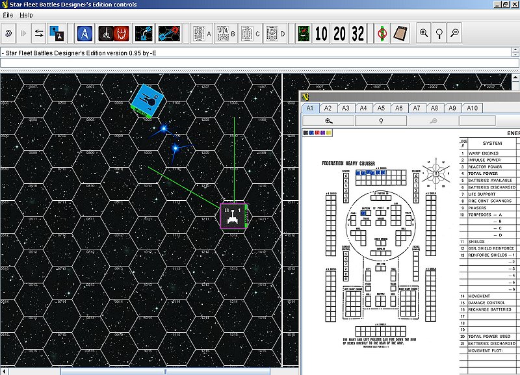520x375 pixels.
Task: Open ship chart A
Action: coord(201,33)
